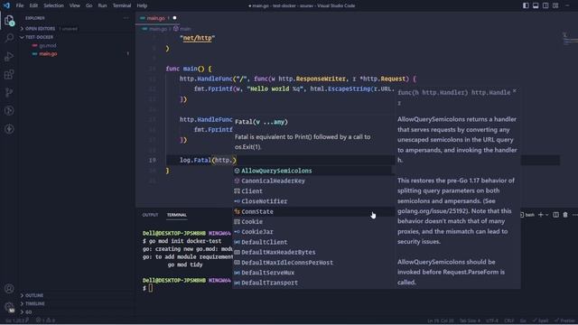Image resolution: width=578 pixels, height=325 pixels.
Task: Toggle secondary side bar layout icon
Action: click(x=545, y=5)
